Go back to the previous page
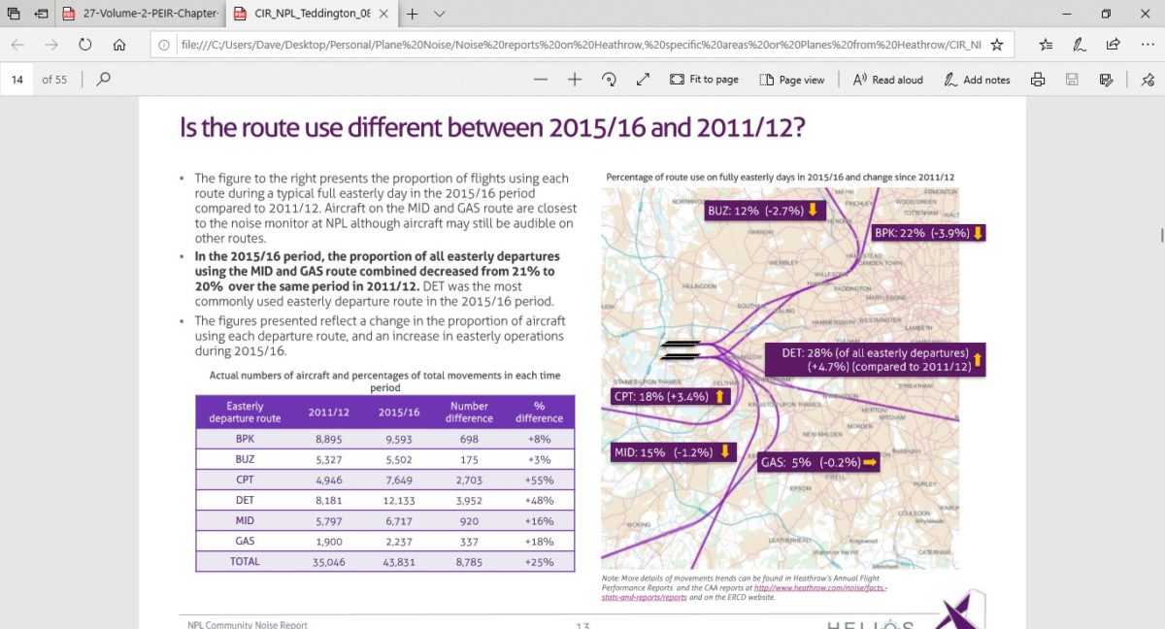Screen dimensions: 1165x629 pos(18,45)
